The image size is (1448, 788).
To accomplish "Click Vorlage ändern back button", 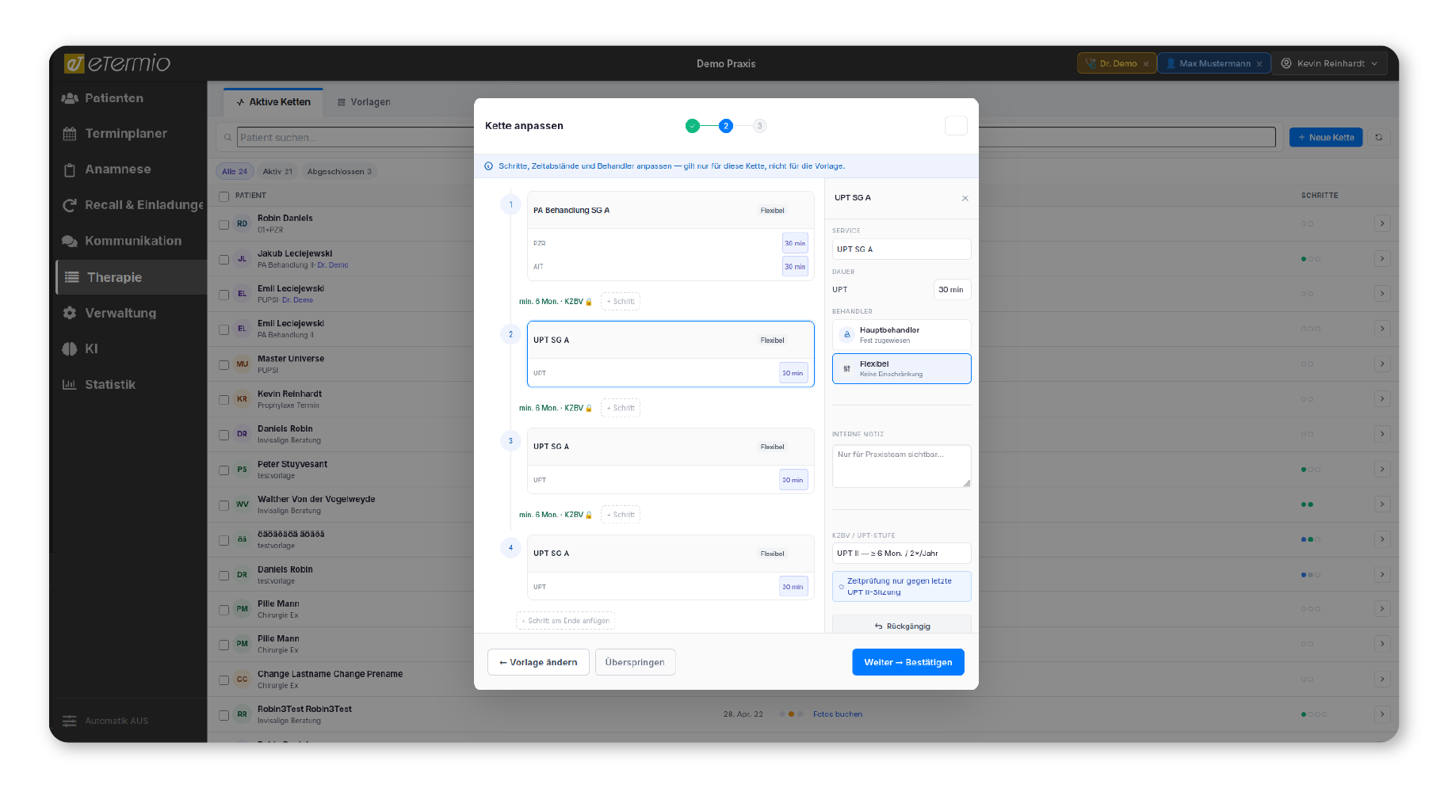I will click(538, 663).
